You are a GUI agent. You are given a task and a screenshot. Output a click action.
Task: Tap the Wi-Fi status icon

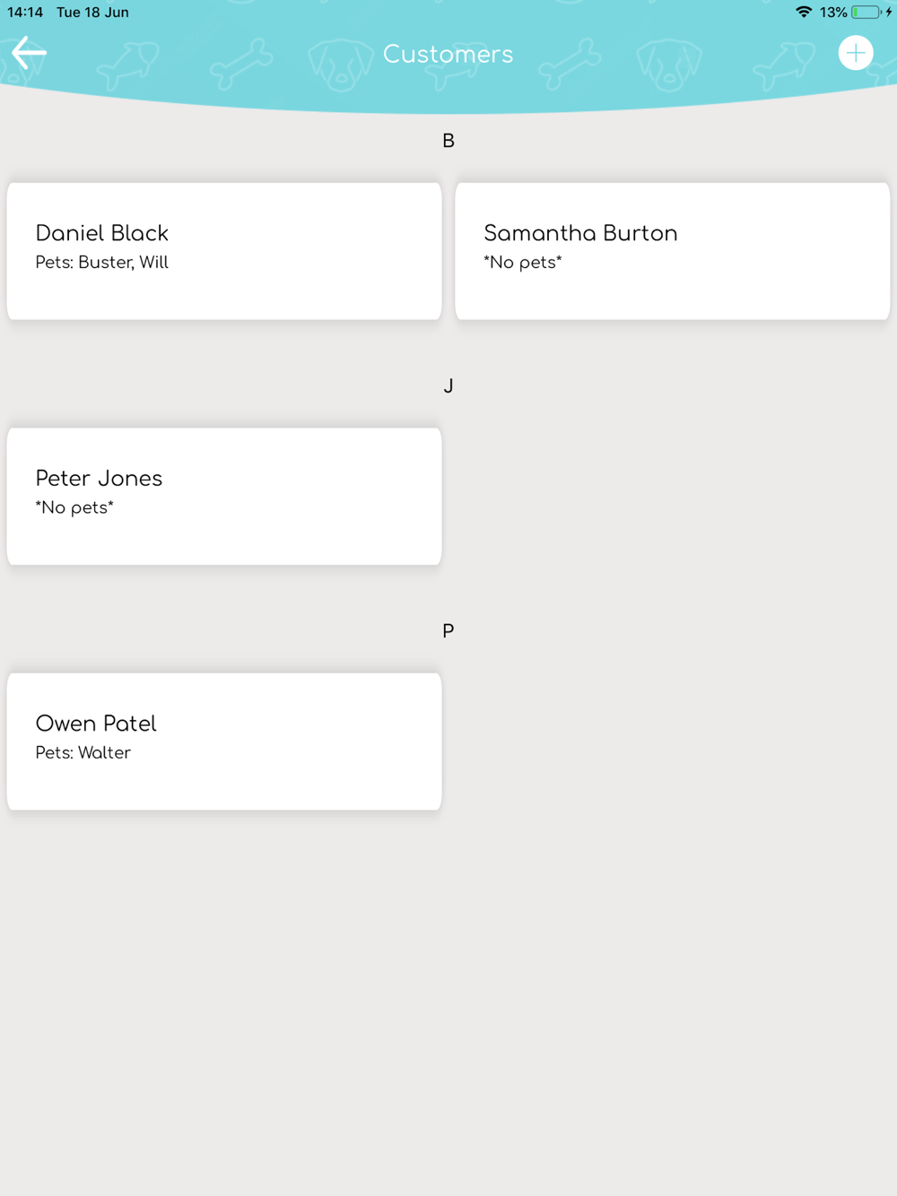pyautogui.click(x=804, y=12)
